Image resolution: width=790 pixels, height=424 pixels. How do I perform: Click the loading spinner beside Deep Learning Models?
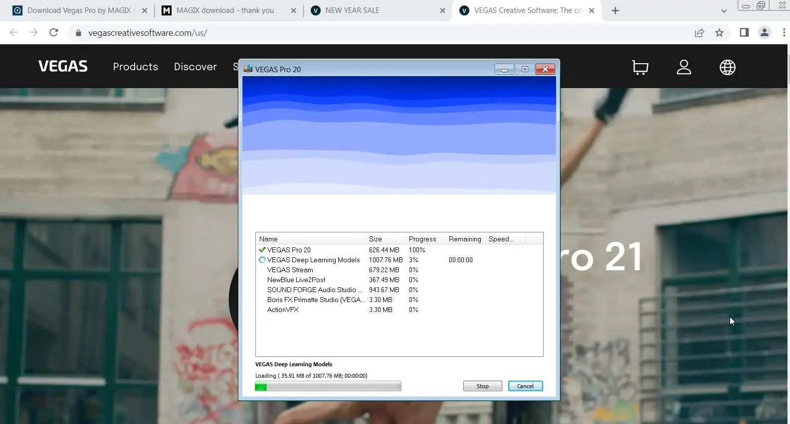pyautogui.click(x=262, y=260)
